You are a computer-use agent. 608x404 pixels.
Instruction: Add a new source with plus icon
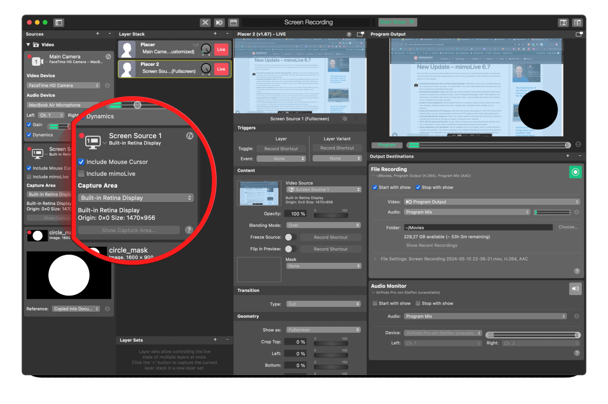tap(97, 34)
